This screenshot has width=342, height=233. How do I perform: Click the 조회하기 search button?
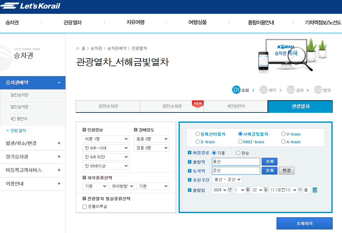click(x=304, y=223)
